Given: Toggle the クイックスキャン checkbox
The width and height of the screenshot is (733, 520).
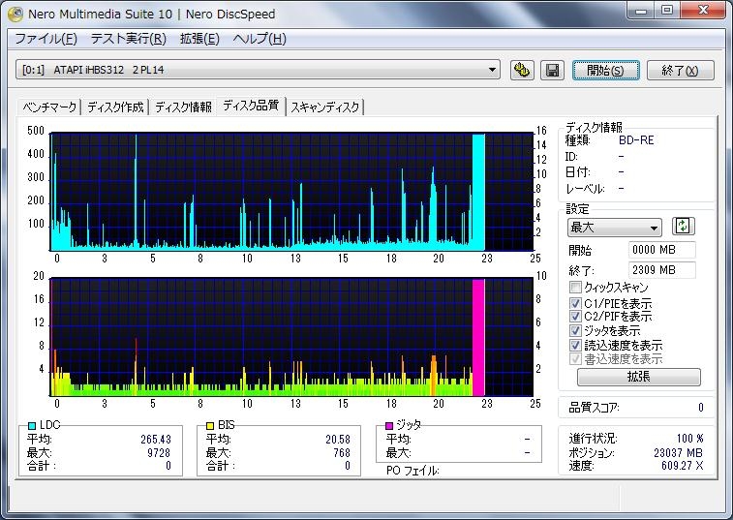Looking at the screenshot, I should [x=575, y=287].
